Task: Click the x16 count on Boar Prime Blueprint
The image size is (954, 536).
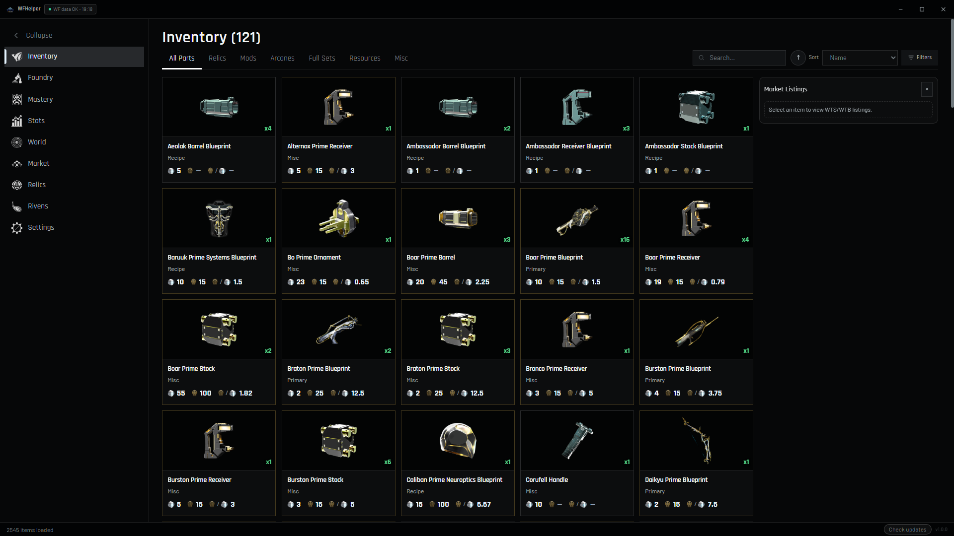Action: pyautogui.click(x=625, y=240)
